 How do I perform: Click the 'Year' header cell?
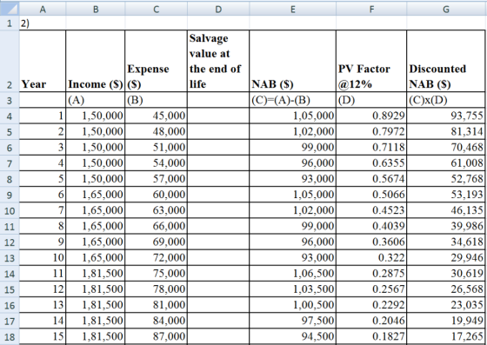pos(43,61)
